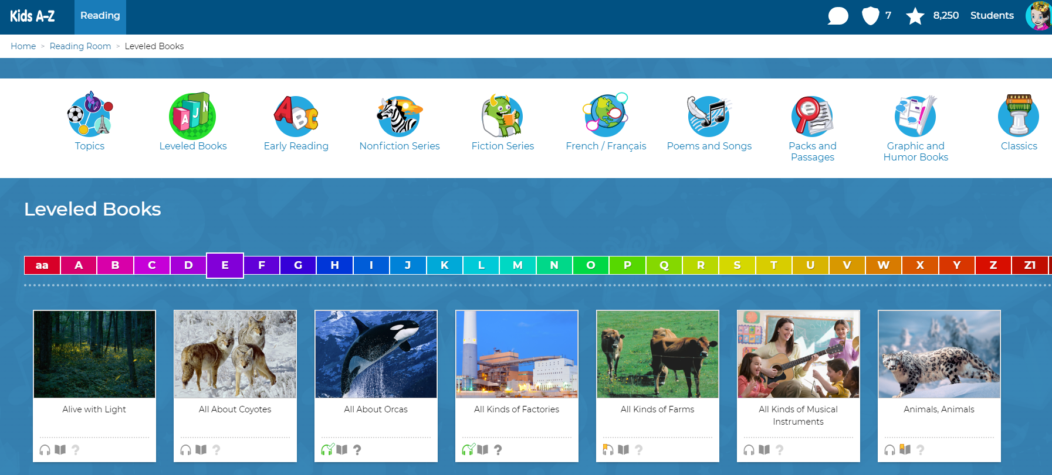1052x475 pixels.
Task: Go to the Home breadcrumb link
Action: coord(23,46)
